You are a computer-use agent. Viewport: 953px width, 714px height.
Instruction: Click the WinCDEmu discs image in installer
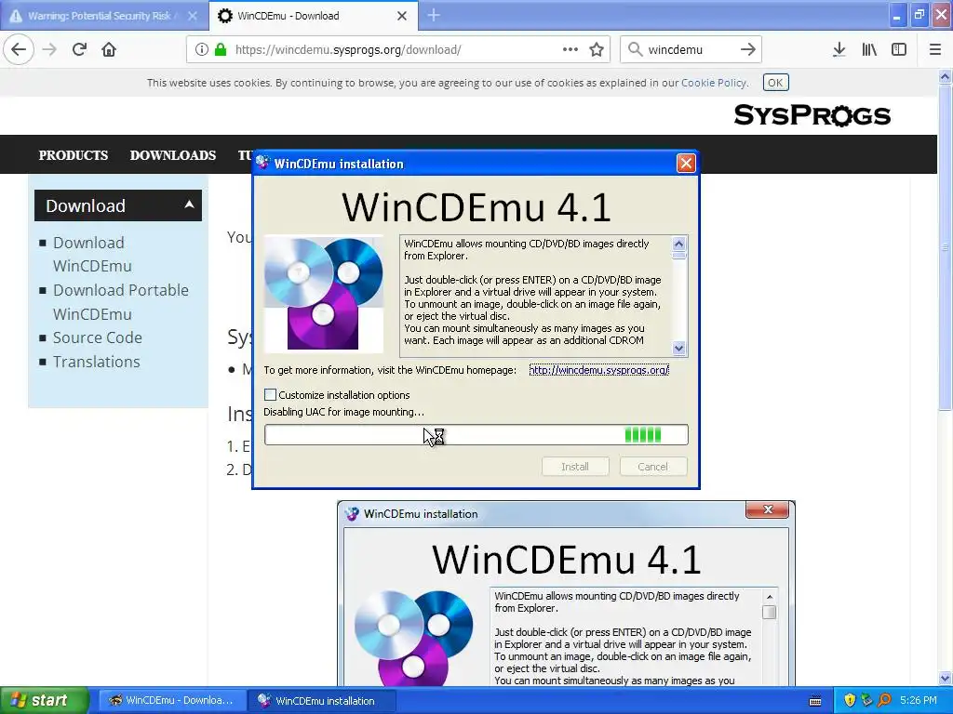(x=323, y=294)
